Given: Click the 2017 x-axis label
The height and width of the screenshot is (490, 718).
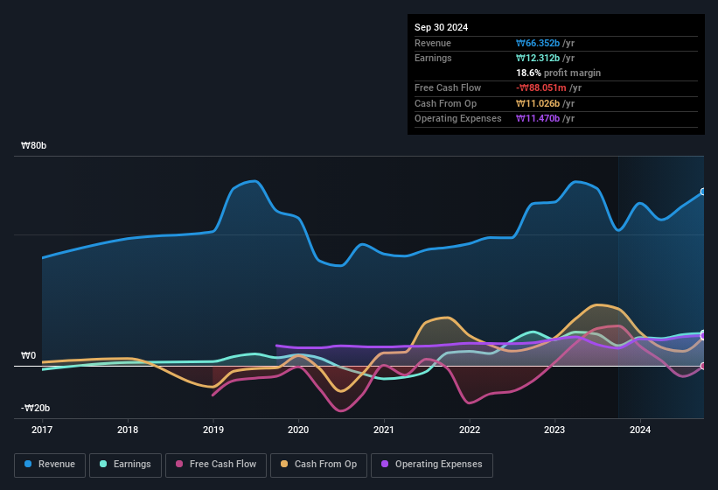Looking at the screenshot, I should click(42, 430).
